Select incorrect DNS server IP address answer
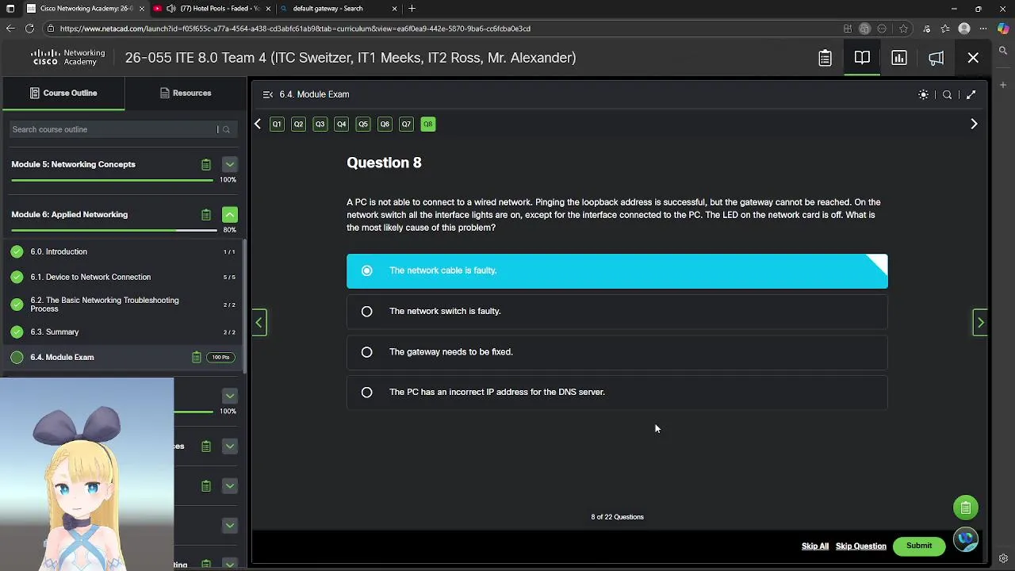1015x571 pixels. click(x=617, y=393)
